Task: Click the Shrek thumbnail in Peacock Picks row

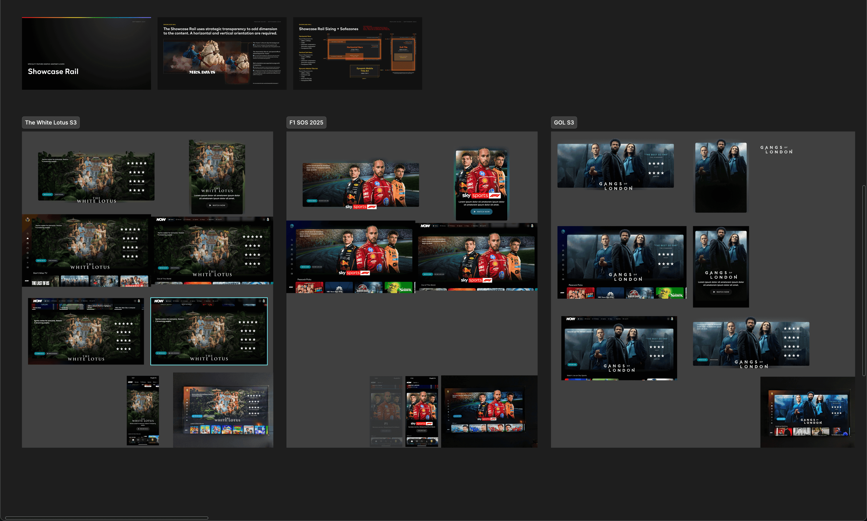Action: pos(398,288)
